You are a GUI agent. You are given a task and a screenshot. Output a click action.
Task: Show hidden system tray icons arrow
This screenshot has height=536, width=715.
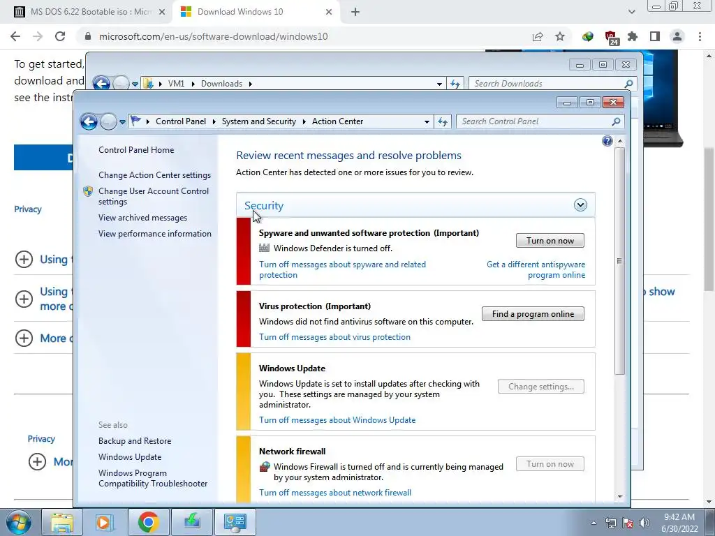point(594,523)
